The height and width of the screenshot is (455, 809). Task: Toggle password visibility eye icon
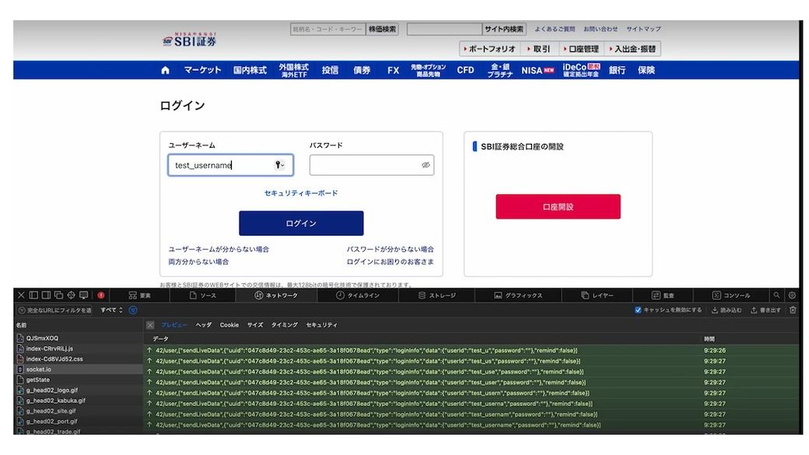coord(426,165)
